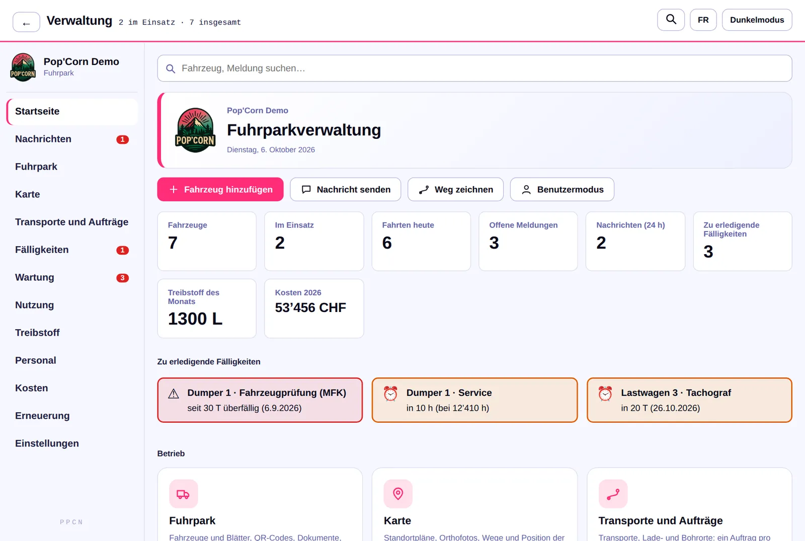Viewport: 805px width, 541px height.
Task: Open Fälligkeiten in the sidebar
Action: click(72, 250)
